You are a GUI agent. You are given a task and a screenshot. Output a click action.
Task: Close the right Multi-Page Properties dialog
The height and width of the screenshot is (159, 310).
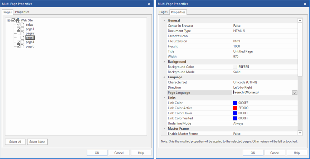coord(305,4)
